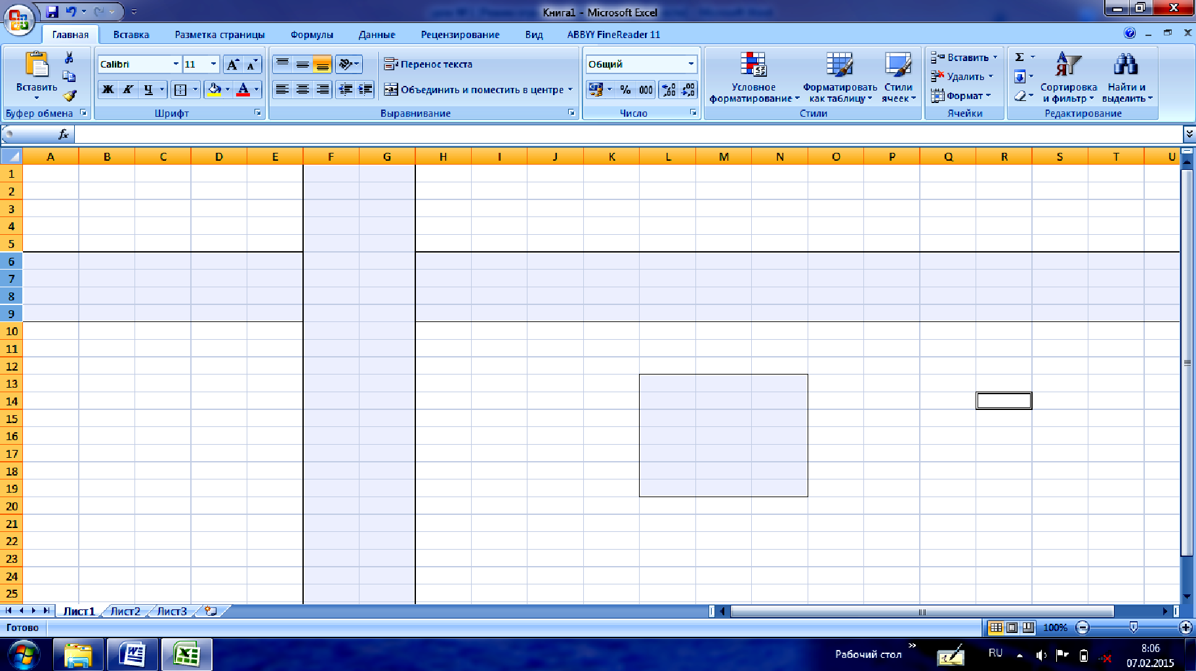Click the AutoSum sigma icon
Screen dimensions: 1196x671
1020,57
